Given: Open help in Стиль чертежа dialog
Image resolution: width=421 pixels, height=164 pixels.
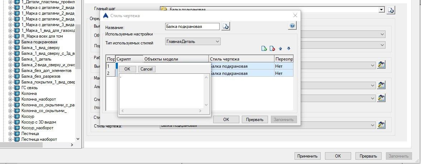Looking at the screenshot, I should pos(292,26).
